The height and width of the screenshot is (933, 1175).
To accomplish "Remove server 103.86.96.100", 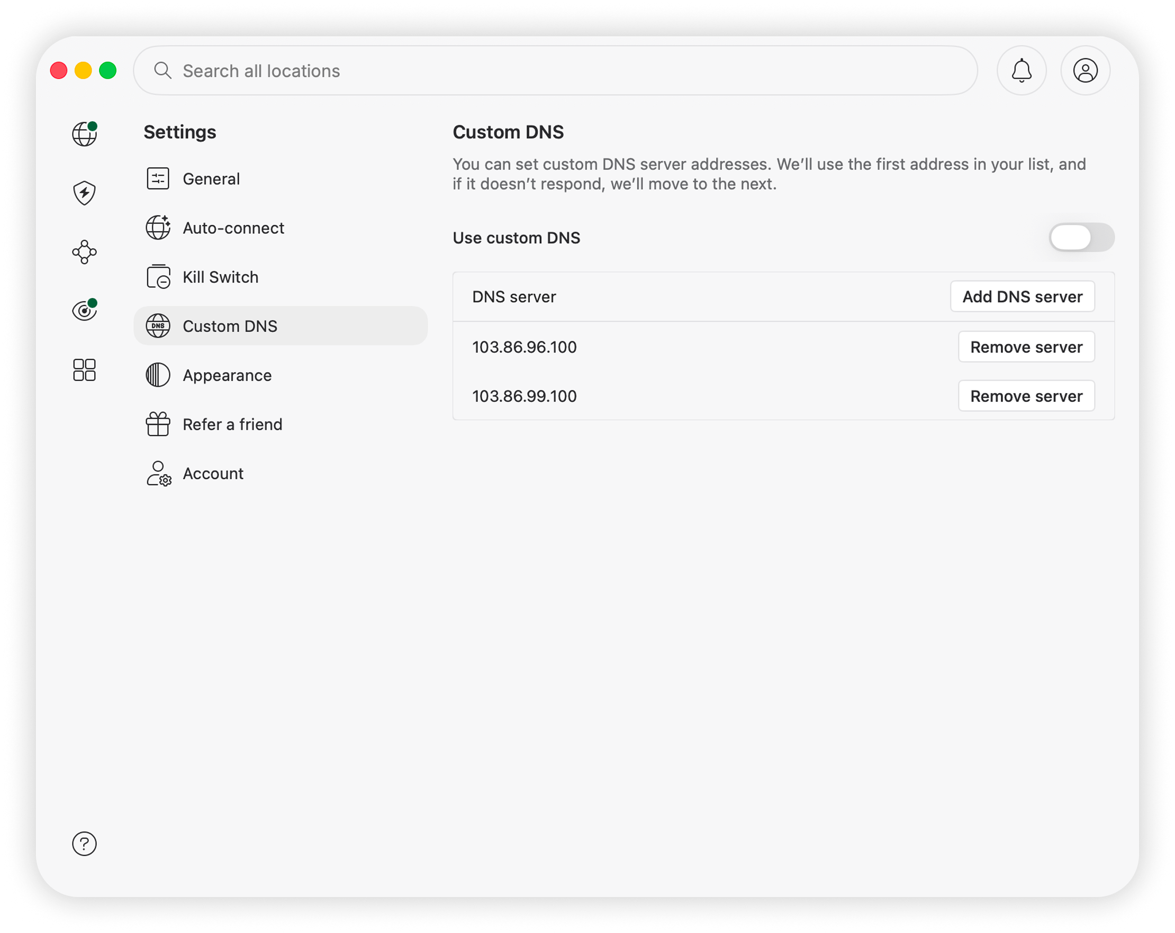I will coord(1026,347).
